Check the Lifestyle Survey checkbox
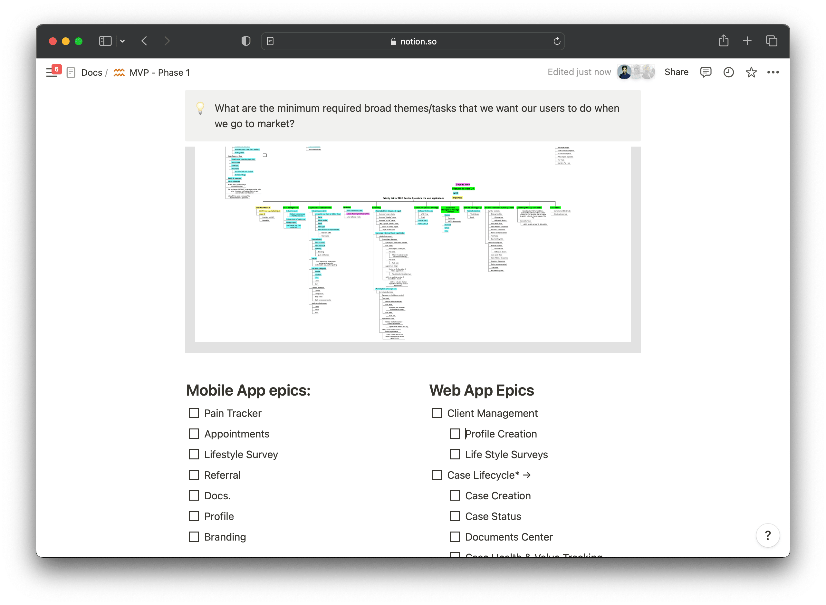This screenshot has width=826, height=605. pos(194,454)
